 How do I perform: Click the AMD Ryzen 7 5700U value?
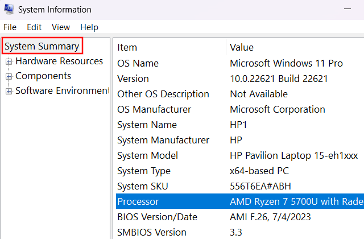click(x=297, y=201)
